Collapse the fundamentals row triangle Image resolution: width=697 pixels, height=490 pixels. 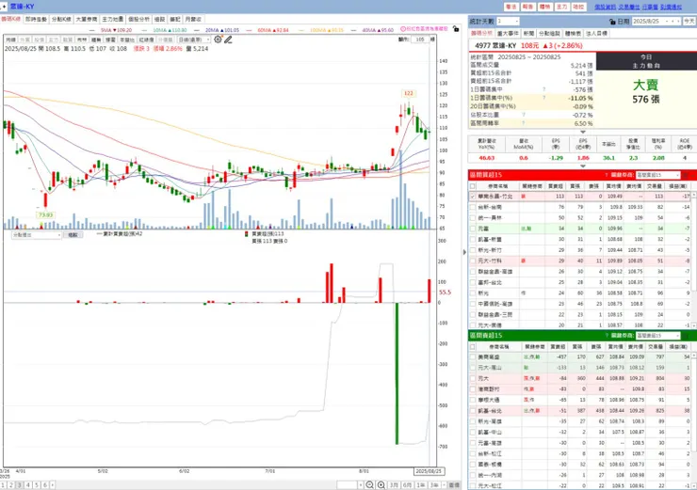coord(583,166)
